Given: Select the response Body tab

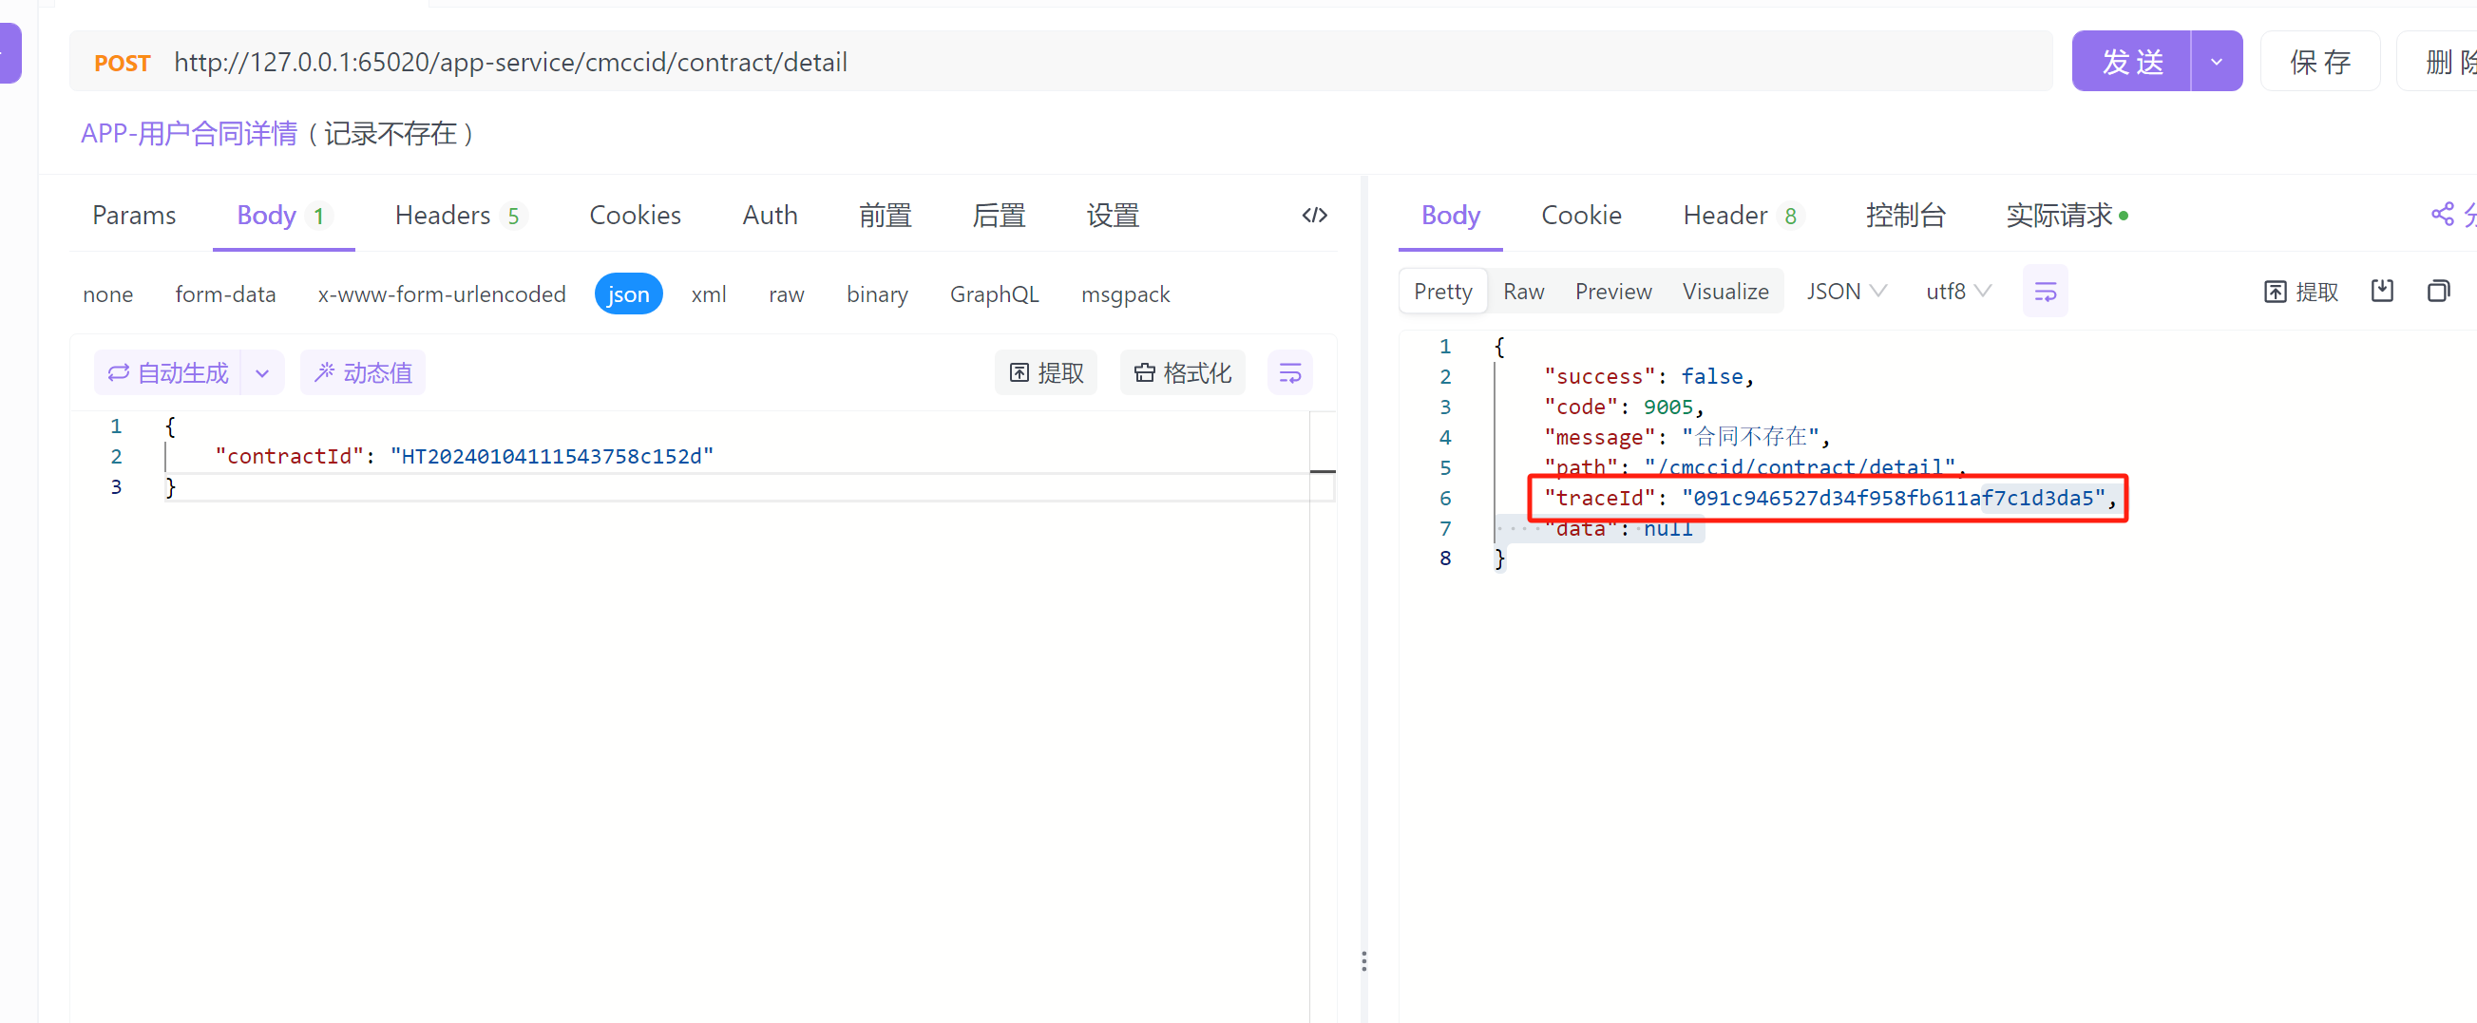Looking at the screenshot, I should (1450, 215).
